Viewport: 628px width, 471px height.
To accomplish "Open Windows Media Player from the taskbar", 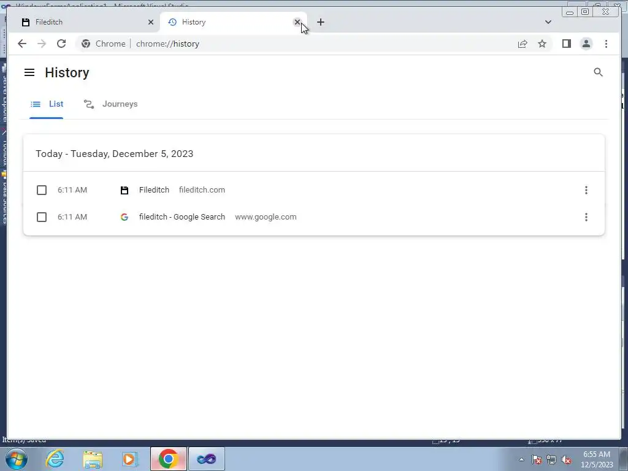I will click(x=130, y=459).
